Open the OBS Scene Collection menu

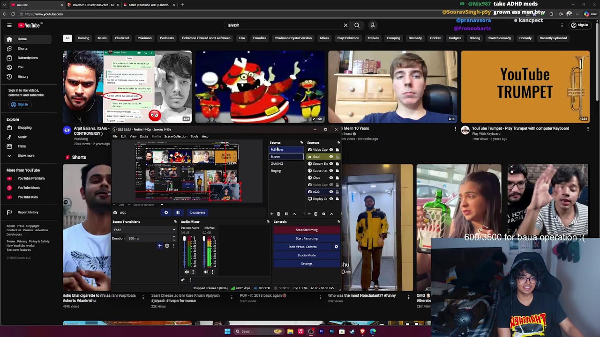point(176,136)
